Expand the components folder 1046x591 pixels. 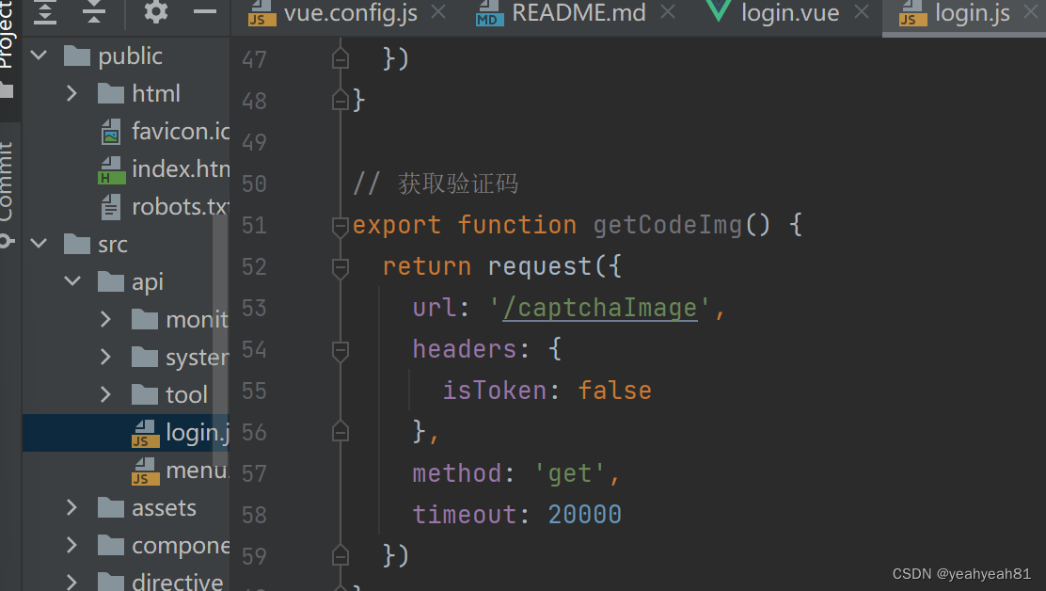[x=72, y=545]
